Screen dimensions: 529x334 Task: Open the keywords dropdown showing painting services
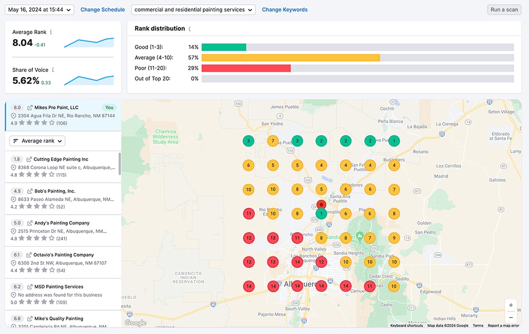pyautogui.click(x=193, y=10)
